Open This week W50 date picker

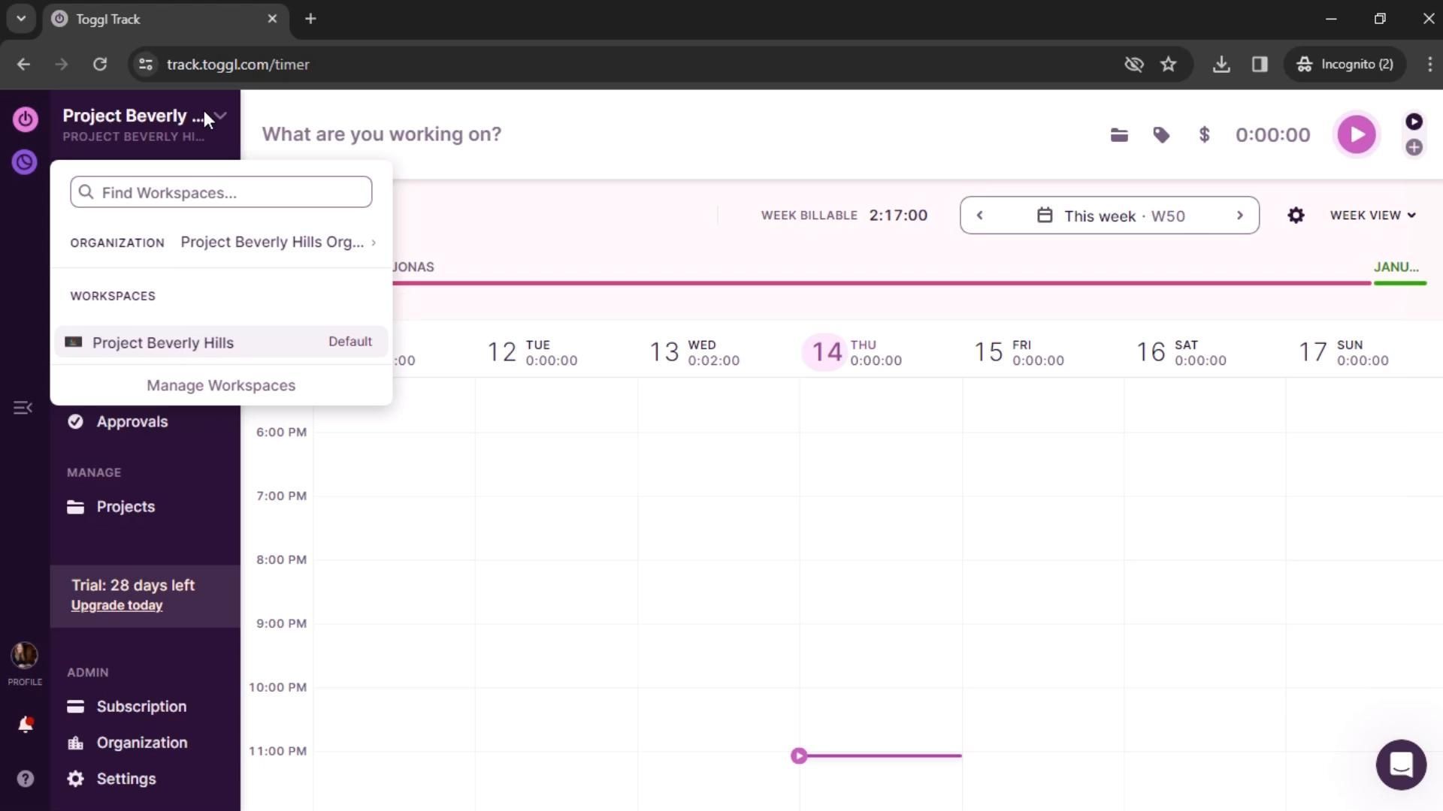click(1110, 216)
